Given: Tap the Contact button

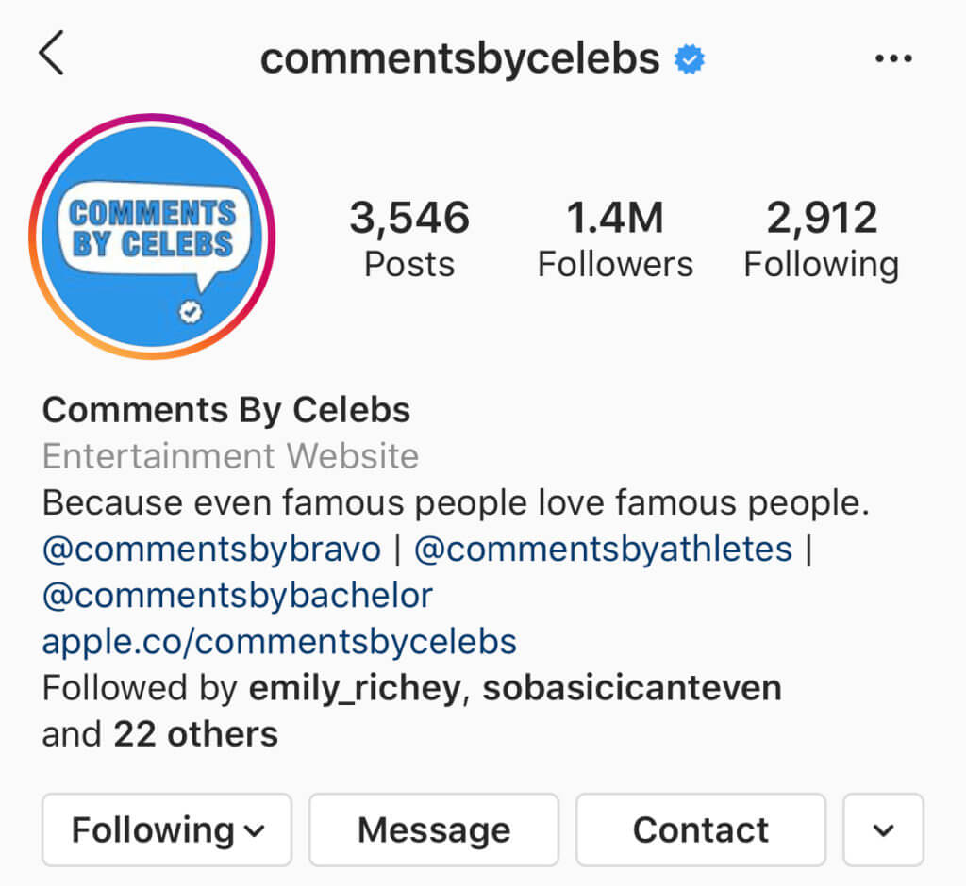Looking at the screenshot, I should 701,830.
